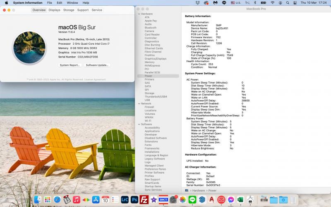This screenshot has width=331, height=207.
Task: Launch Lightroom Classic from dock
Action: point(125,200)
